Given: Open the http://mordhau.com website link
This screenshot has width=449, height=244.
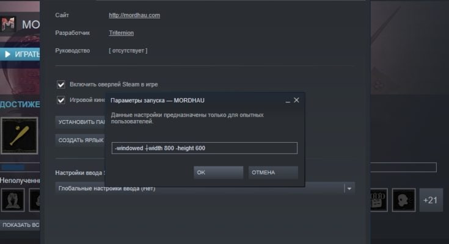Looking at the screenshot, I should tap(134, 15).
